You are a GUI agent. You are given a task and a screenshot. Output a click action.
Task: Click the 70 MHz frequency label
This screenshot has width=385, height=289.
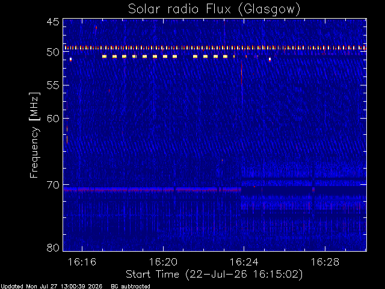pos(53,185)
